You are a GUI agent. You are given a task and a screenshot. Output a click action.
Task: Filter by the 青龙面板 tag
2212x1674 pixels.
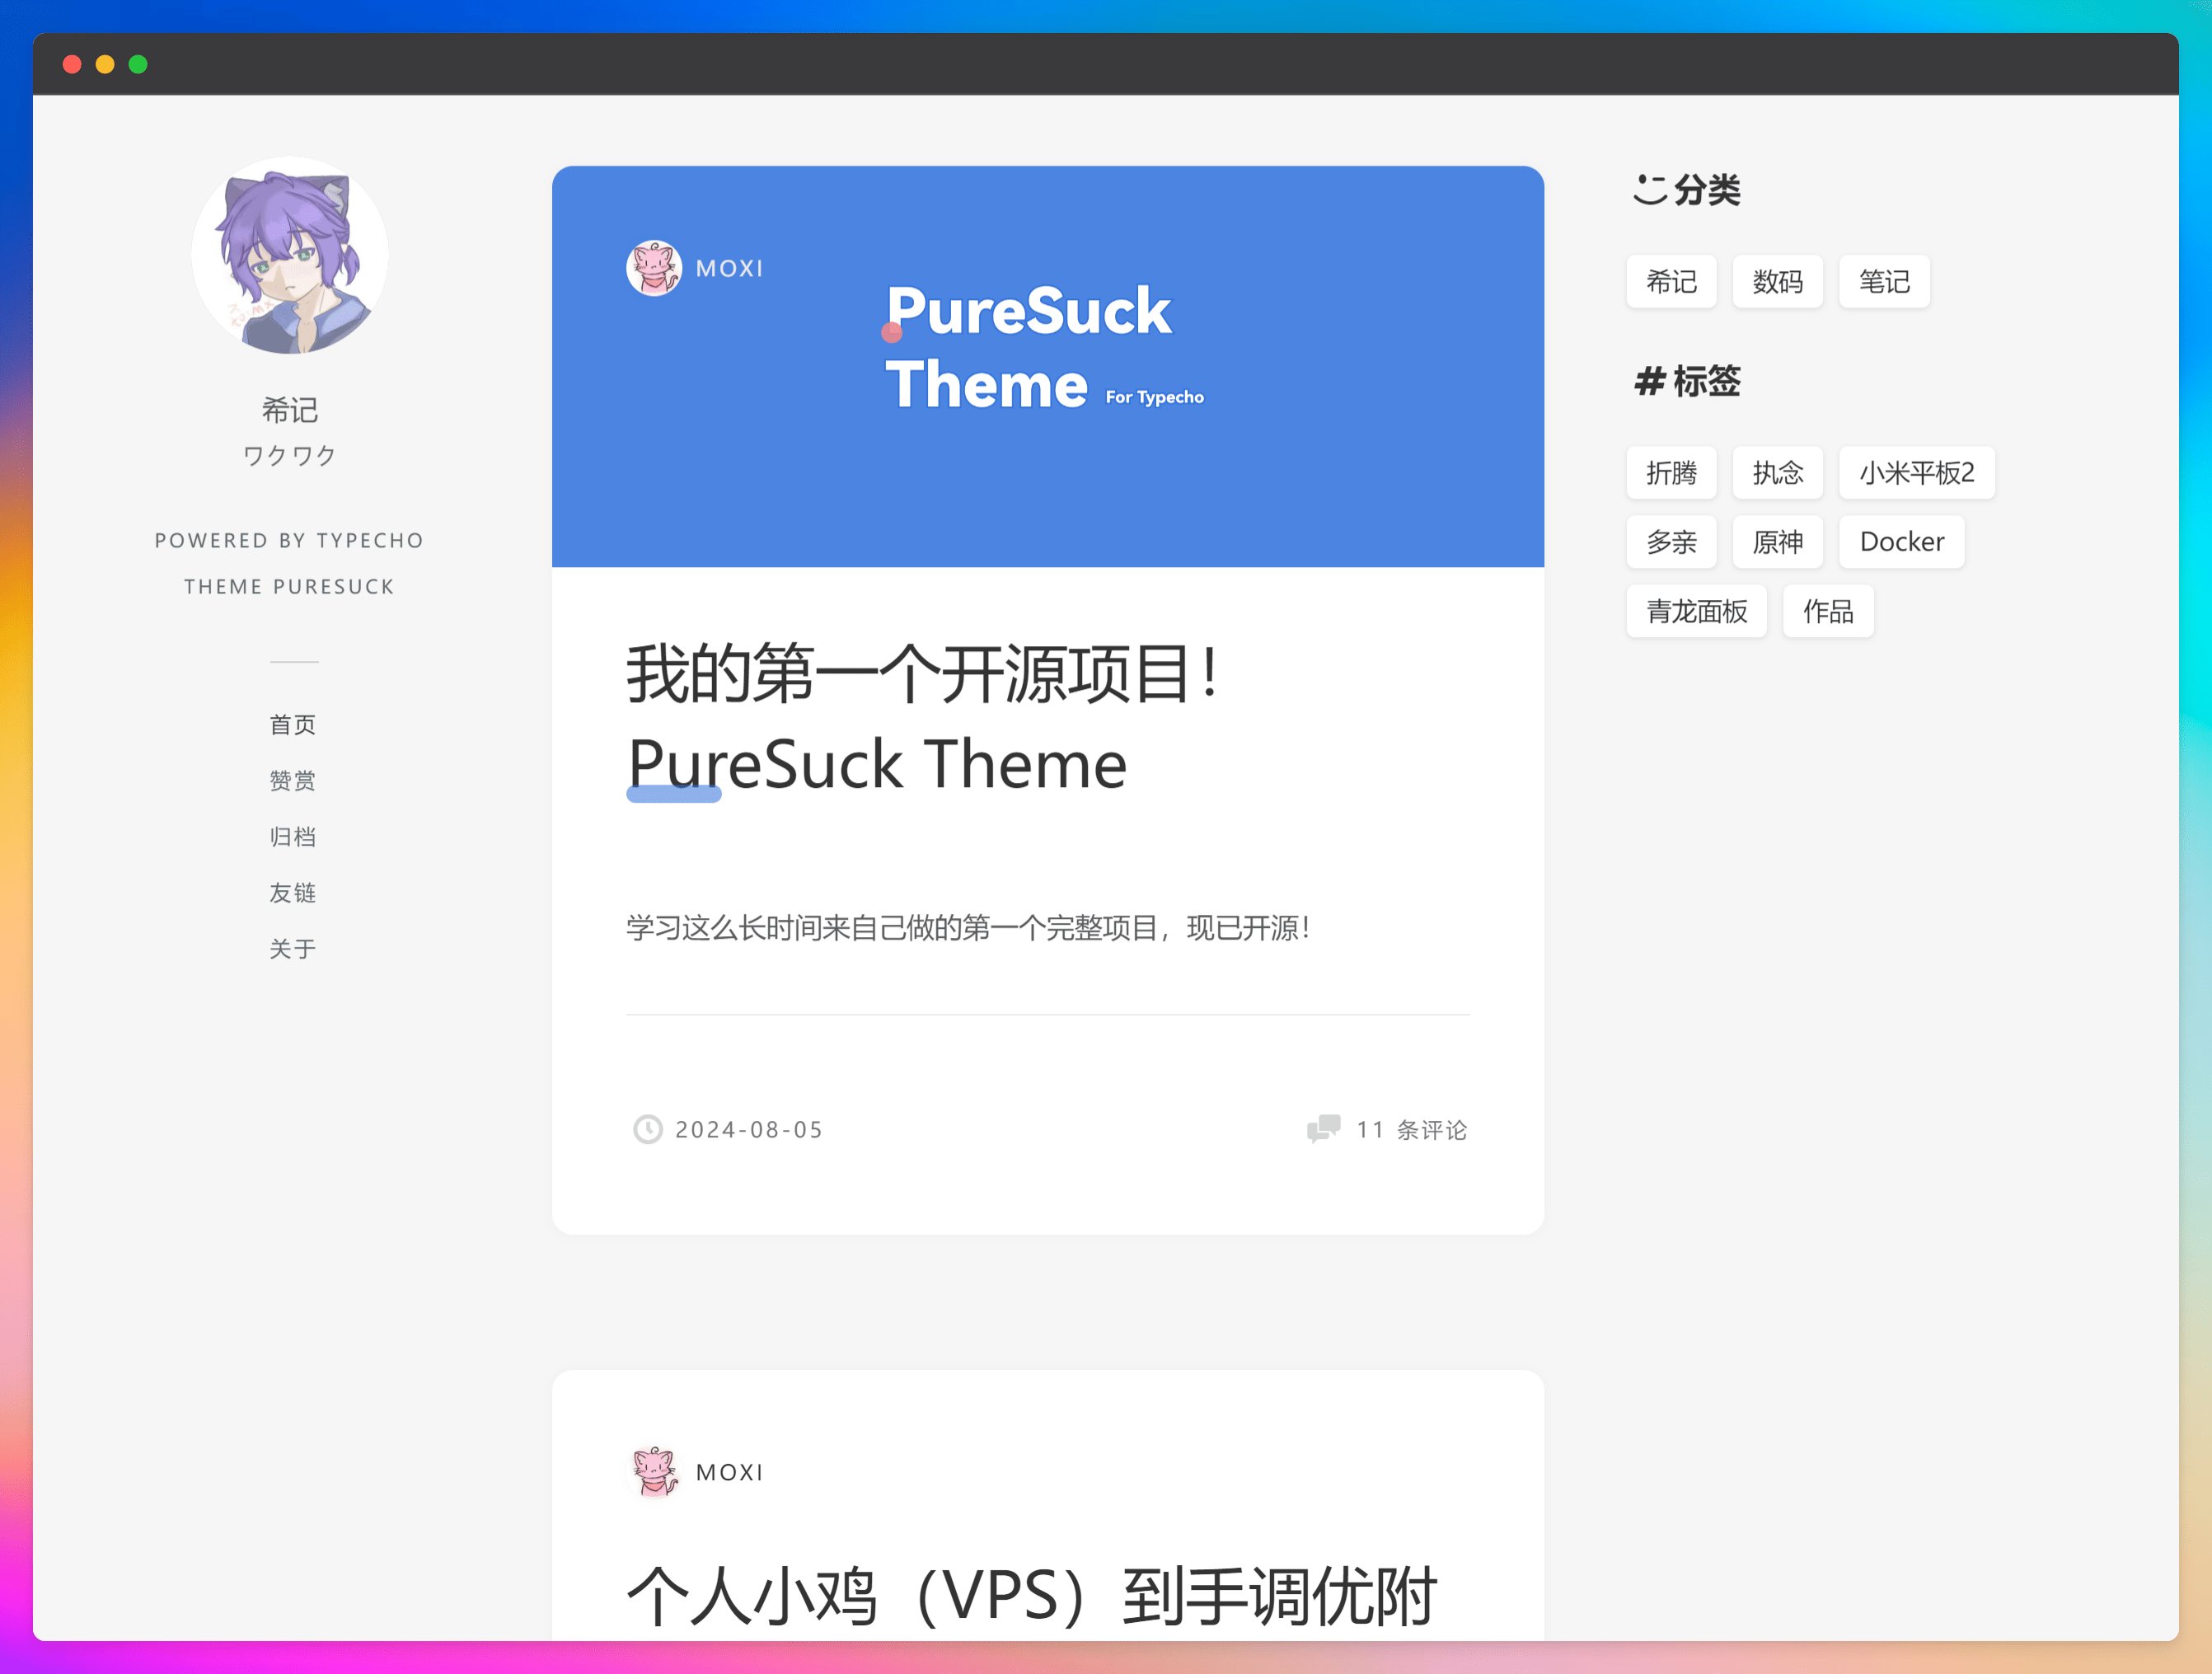pyautogui.click(x=1696, y=611)
